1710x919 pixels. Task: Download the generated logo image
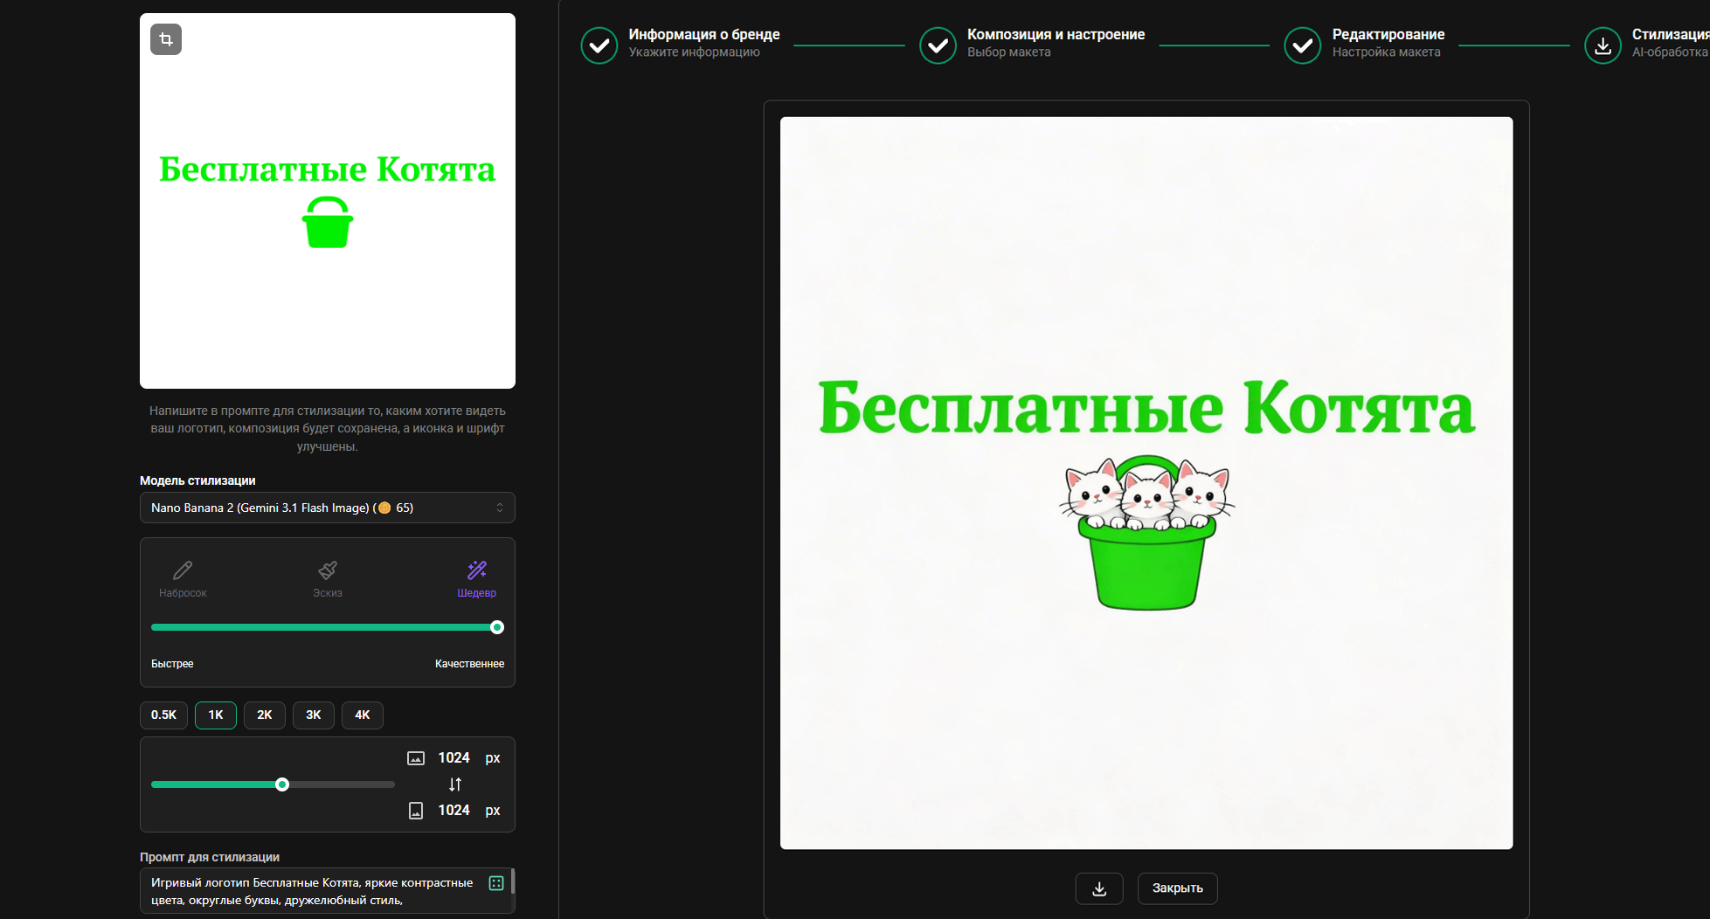point(1099,888)
